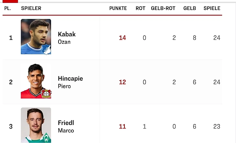This screenshot has height=143, width=236.
Task: Sort table by PUNKTE column header
Action: tap(118, 8)
